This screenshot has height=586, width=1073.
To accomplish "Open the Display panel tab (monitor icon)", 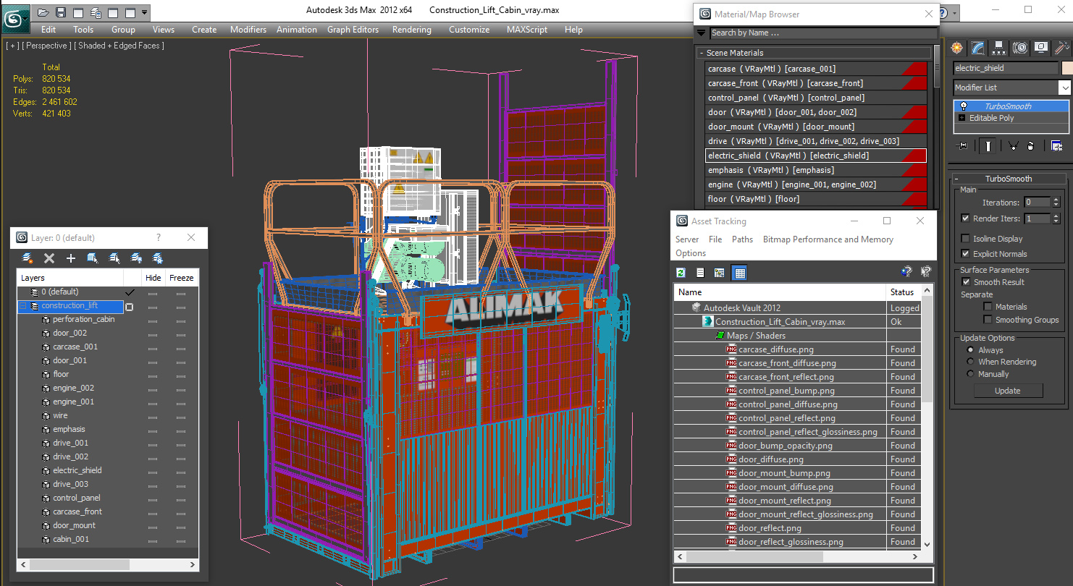I will tap(1041, 48).
